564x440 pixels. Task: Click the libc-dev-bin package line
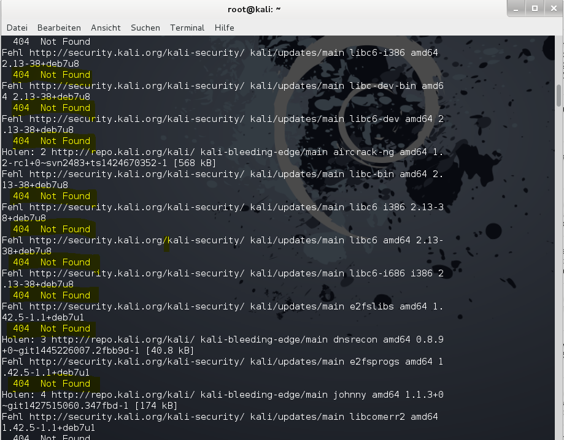[223, 86]
